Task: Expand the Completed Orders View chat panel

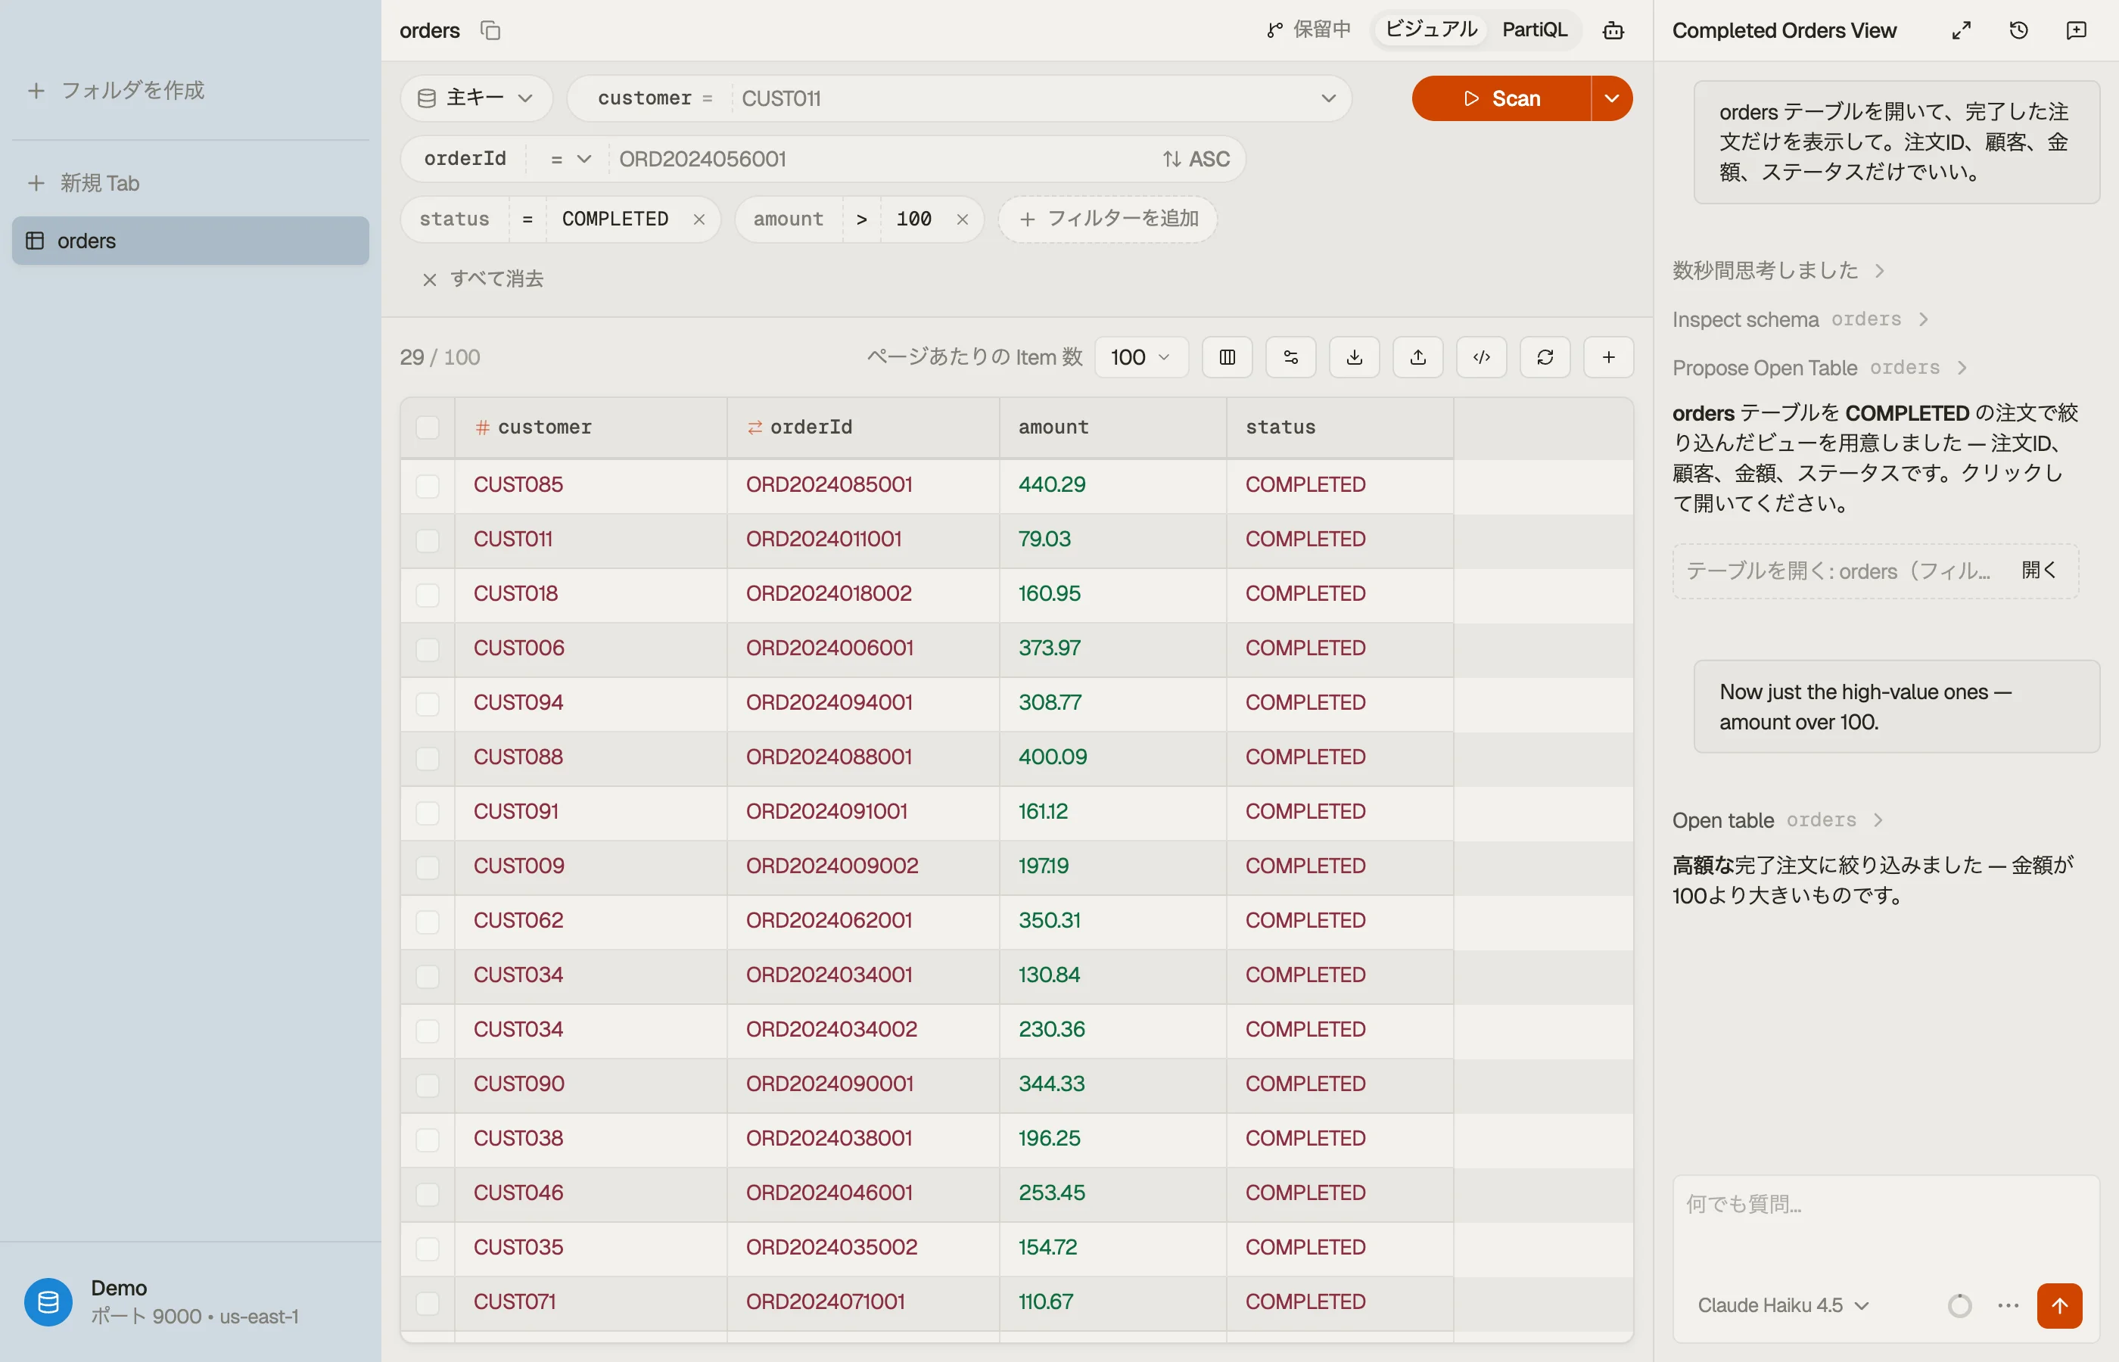Action: point(1961,30)
